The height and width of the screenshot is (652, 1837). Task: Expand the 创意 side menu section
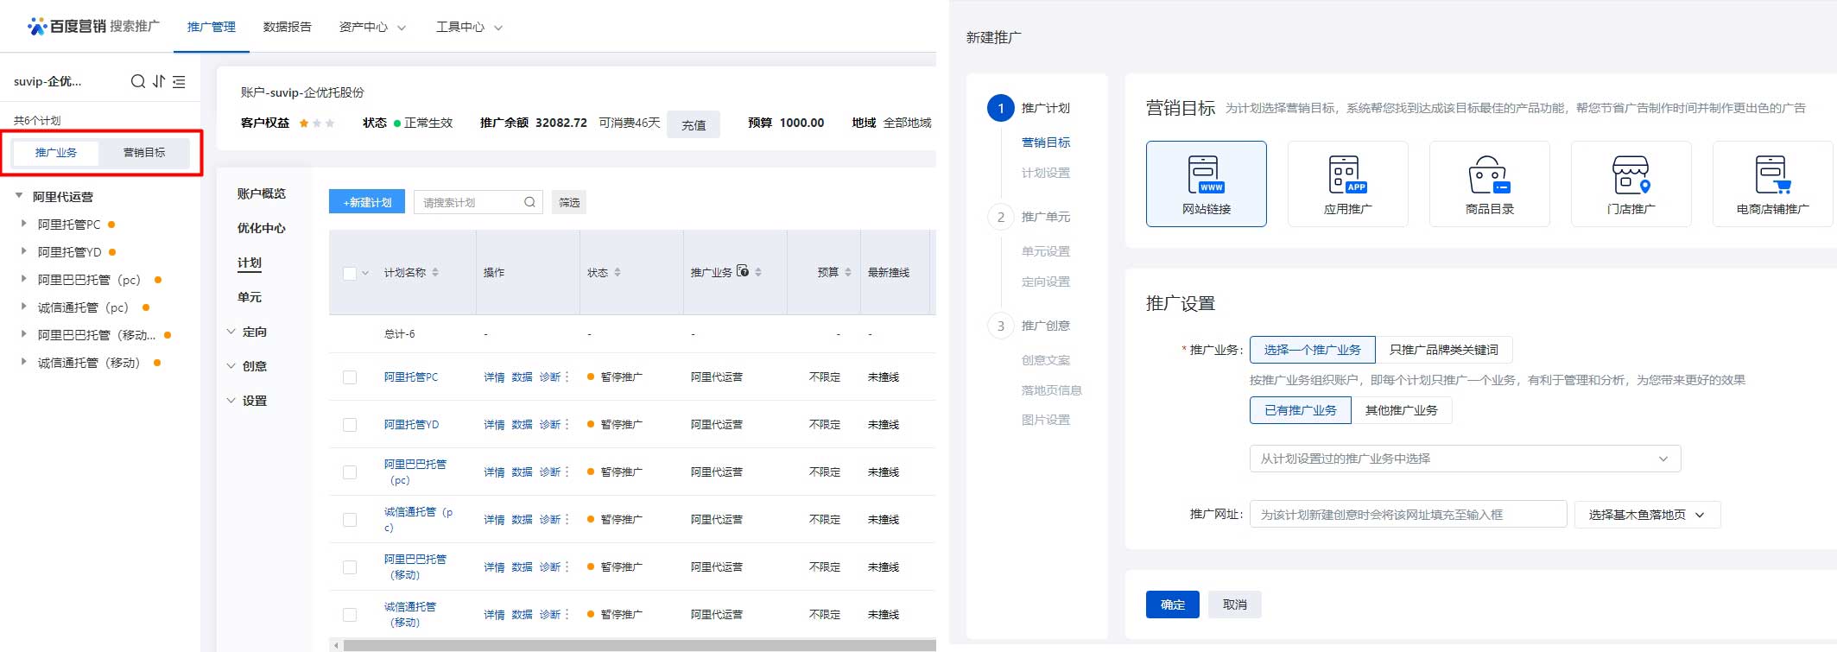tap(247, 366)
